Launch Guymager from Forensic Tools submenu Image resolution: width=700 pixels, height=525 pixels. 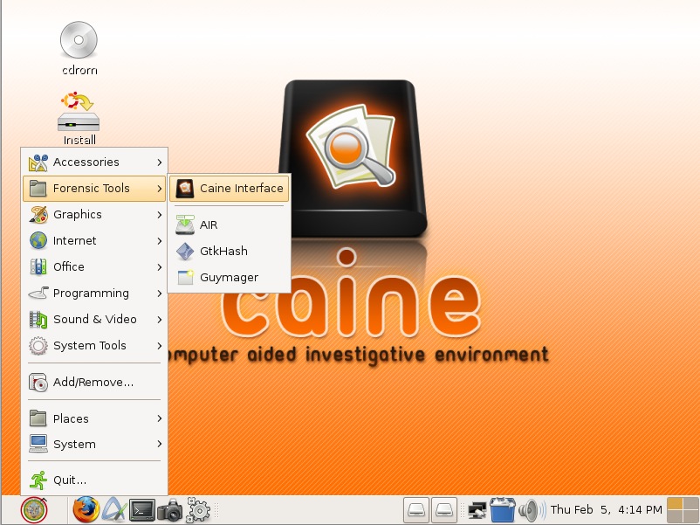click(x=229, y=278)
